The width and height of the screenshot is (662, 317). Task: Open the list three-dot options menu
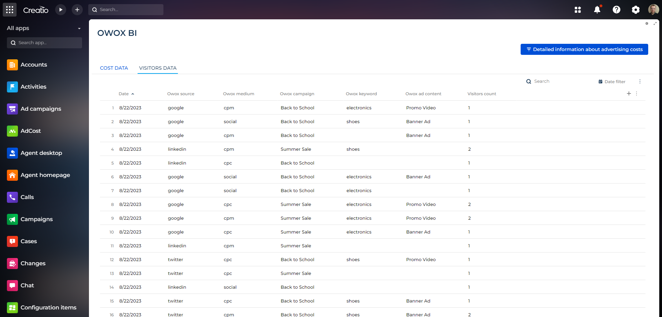tap(640, 82)
